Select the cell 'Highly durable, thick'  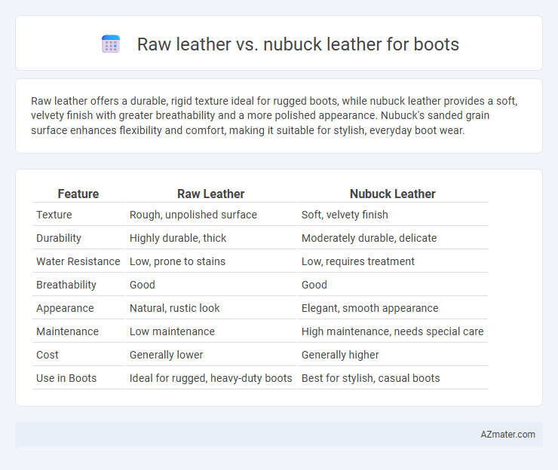[178, 238]
